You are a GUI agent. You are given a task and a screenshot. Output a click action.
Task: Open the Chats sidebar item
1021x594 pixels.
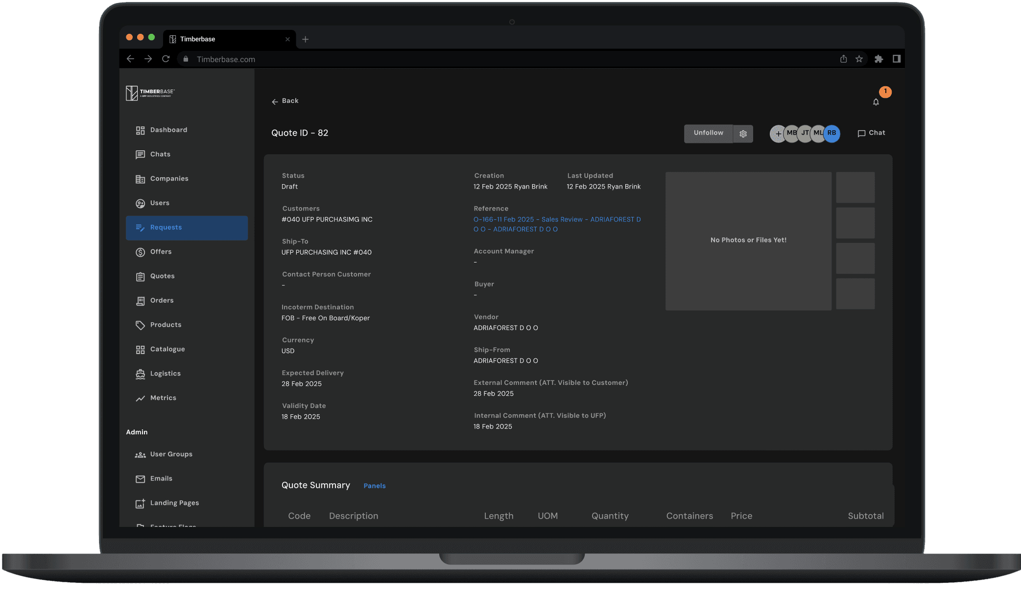tap(160, 154)
